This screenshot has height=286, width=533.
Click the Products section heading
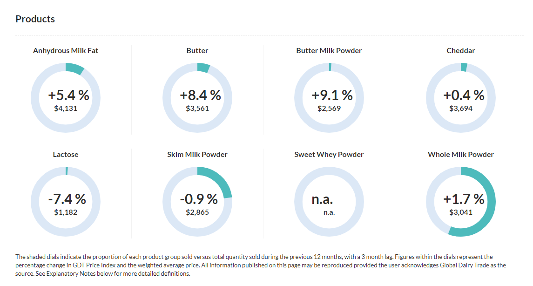pos(35,19)
